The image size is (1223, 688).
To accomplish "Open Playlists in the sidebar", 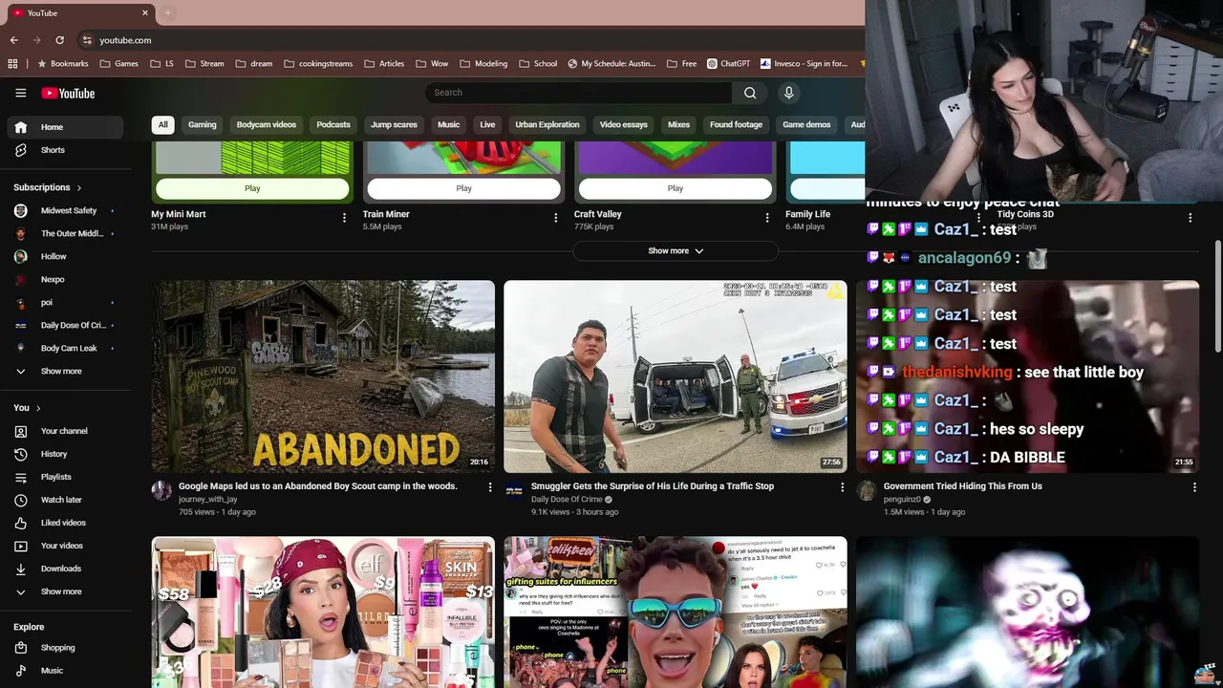I will 65,477.
